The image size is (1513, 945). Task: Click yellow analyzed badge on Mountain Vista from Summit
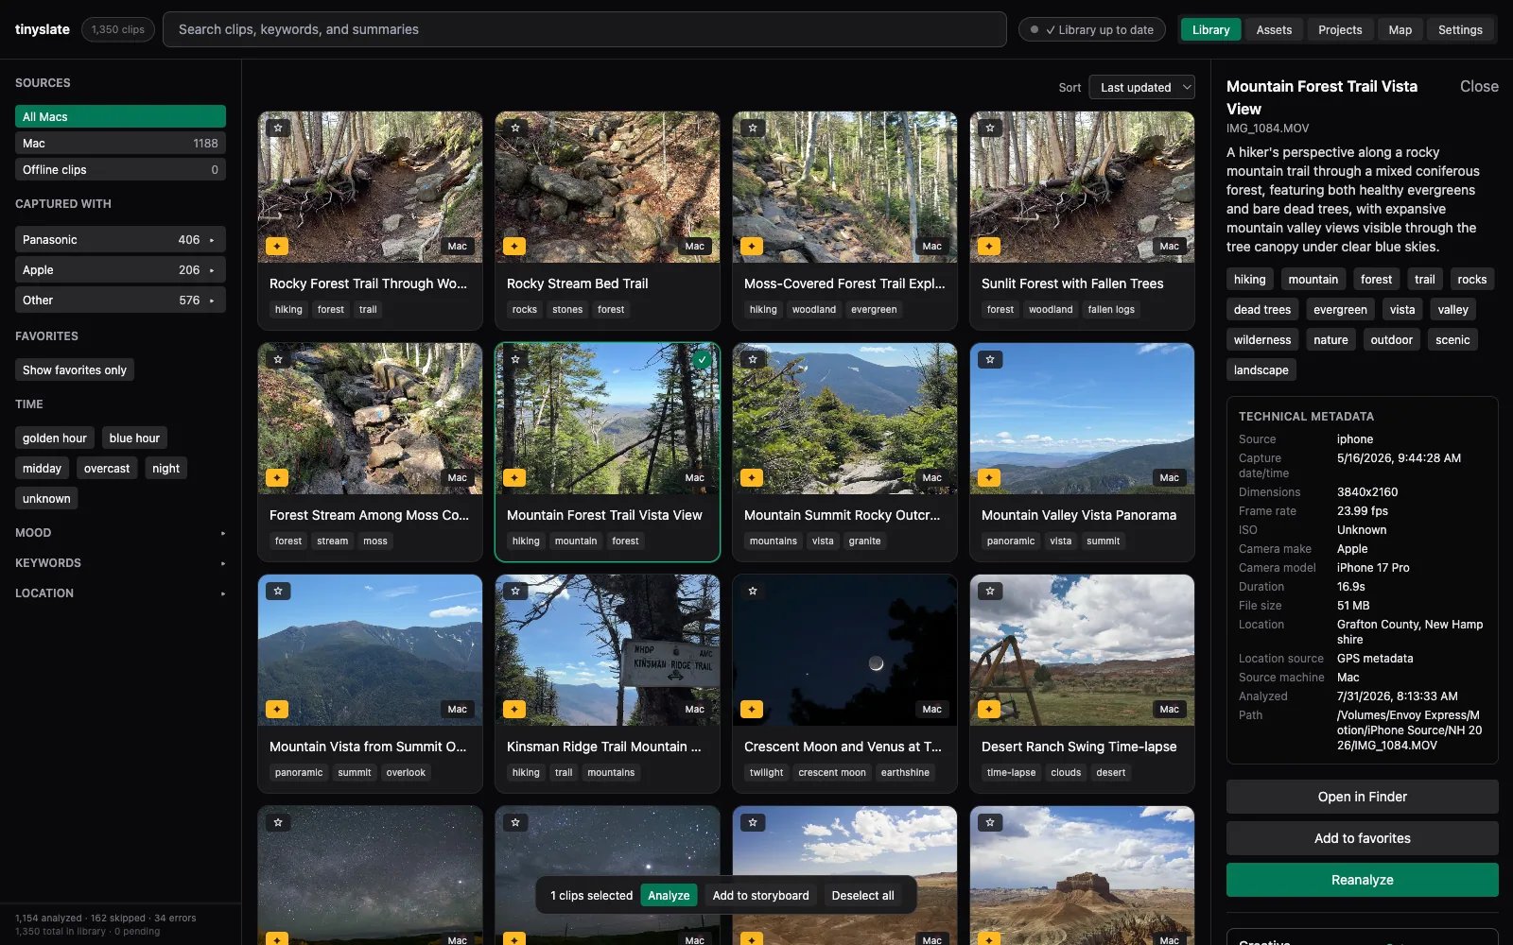pos(277,709)
